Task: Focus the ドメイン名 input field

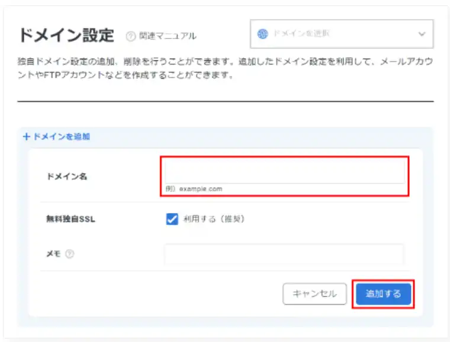Action: coord(285,171)
